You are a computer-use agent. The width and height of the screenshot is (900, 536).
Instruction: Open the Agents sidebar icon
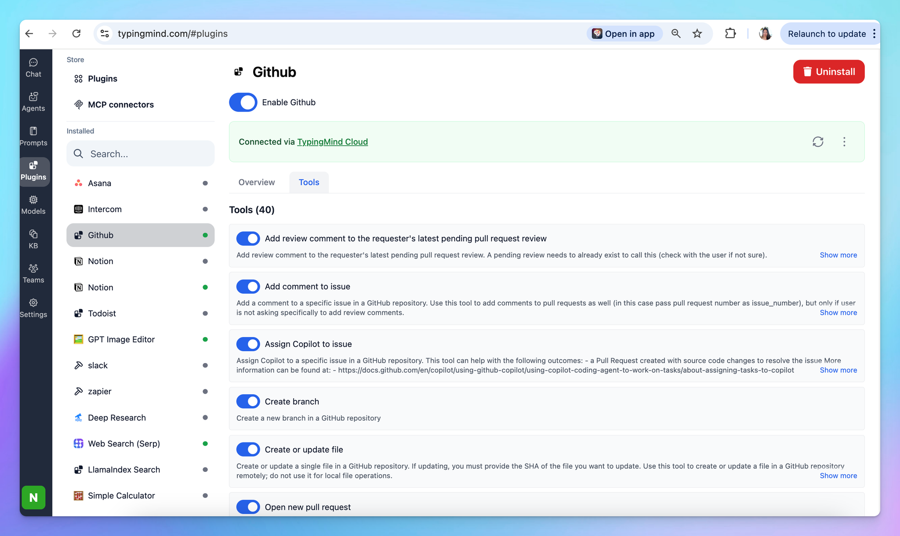pyautogui.click(x=33, y=102)
